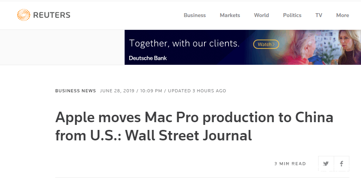Click the REUTERS wordmark text
361x178 pixels.
[52, 16]
